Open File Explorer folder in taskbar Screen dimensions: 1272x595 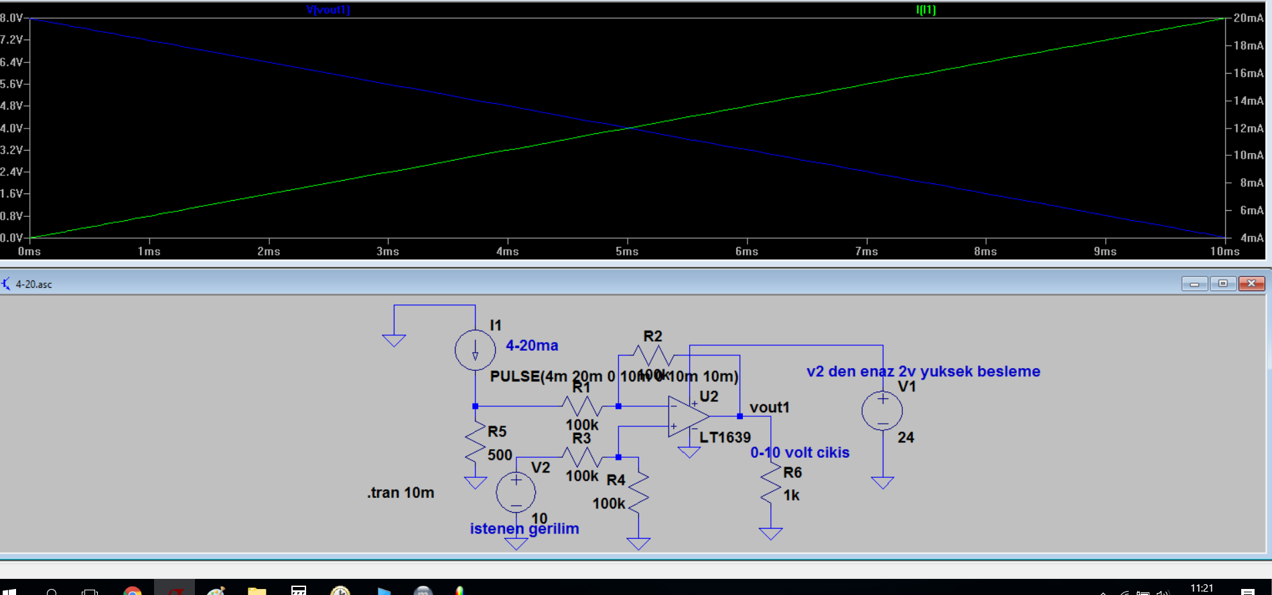point(257,590)
